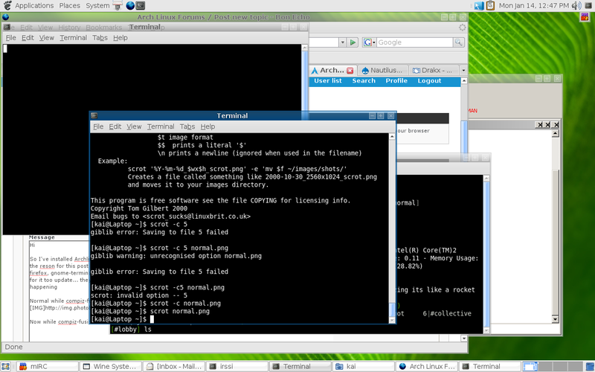Switch to Arch Linux Forums taskbar entry

[x=426, y=366]
